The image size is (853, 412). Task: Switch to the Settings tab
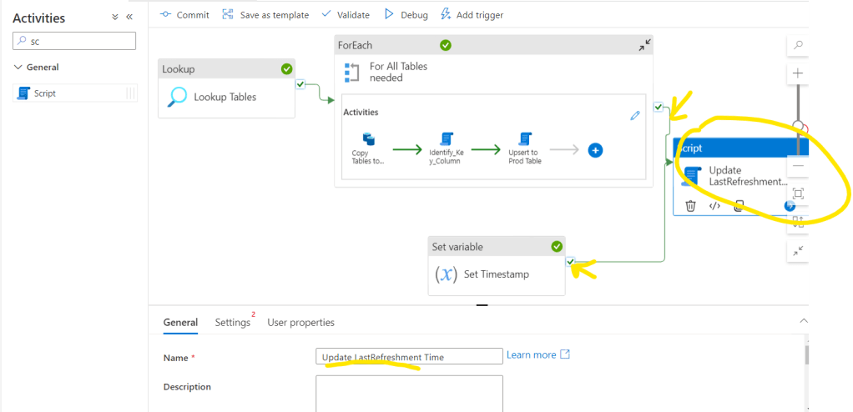point(232,322)
